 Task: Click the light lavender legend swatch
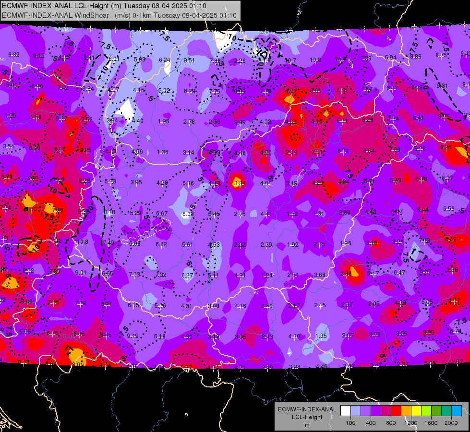click(x=355, y=411)
